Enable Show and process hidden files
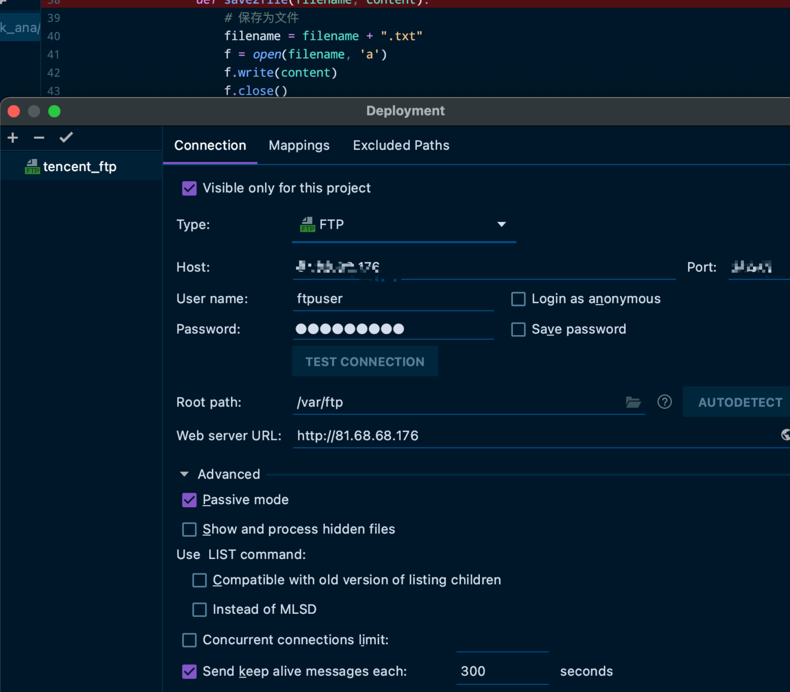790x692 pixels. point(189,530)
